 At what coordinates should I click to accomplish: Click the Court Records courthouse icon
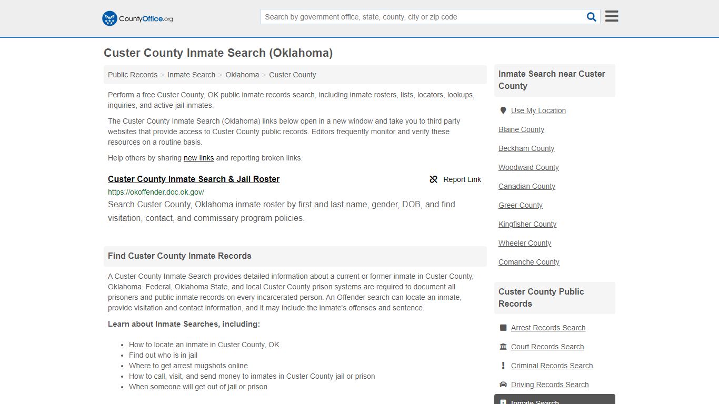click(x=503, y=347)
